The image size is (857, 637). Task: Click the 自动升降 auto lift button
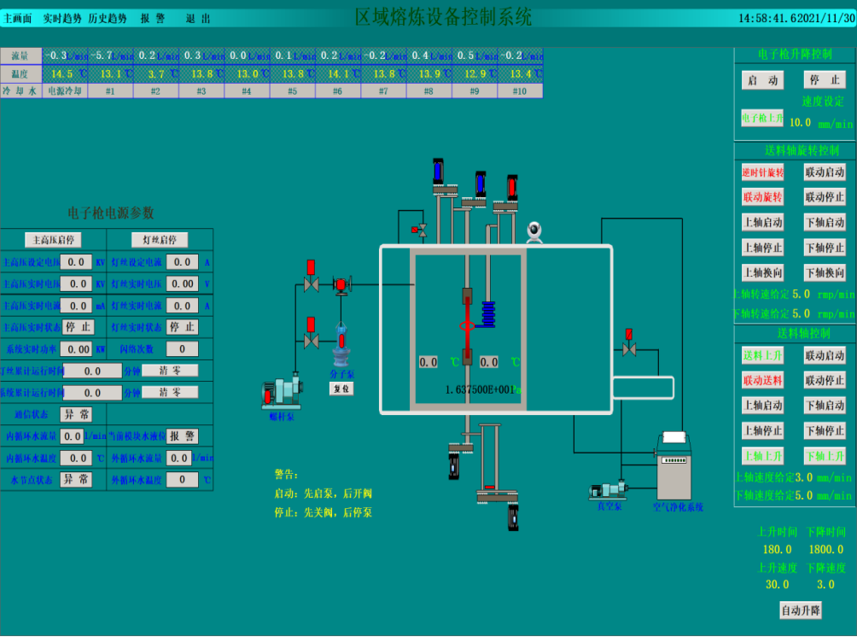tap(801, 610)
